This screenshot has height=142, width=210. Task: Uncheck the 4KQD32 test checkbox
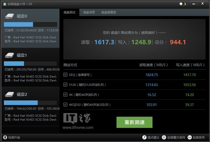coord(65,104)
